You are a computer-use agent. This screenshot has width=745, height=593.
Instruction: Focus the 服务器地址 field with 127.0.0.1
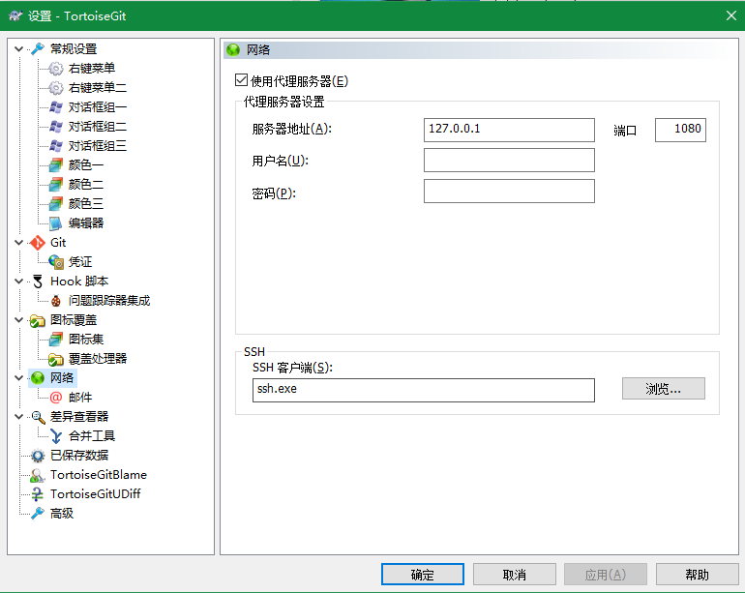coord(509,130)
